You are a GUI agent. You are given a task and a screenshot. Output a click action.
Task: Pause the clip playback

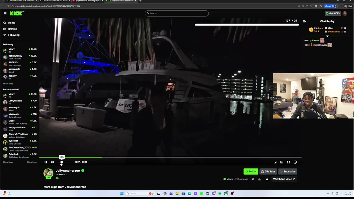pos(46,162)
